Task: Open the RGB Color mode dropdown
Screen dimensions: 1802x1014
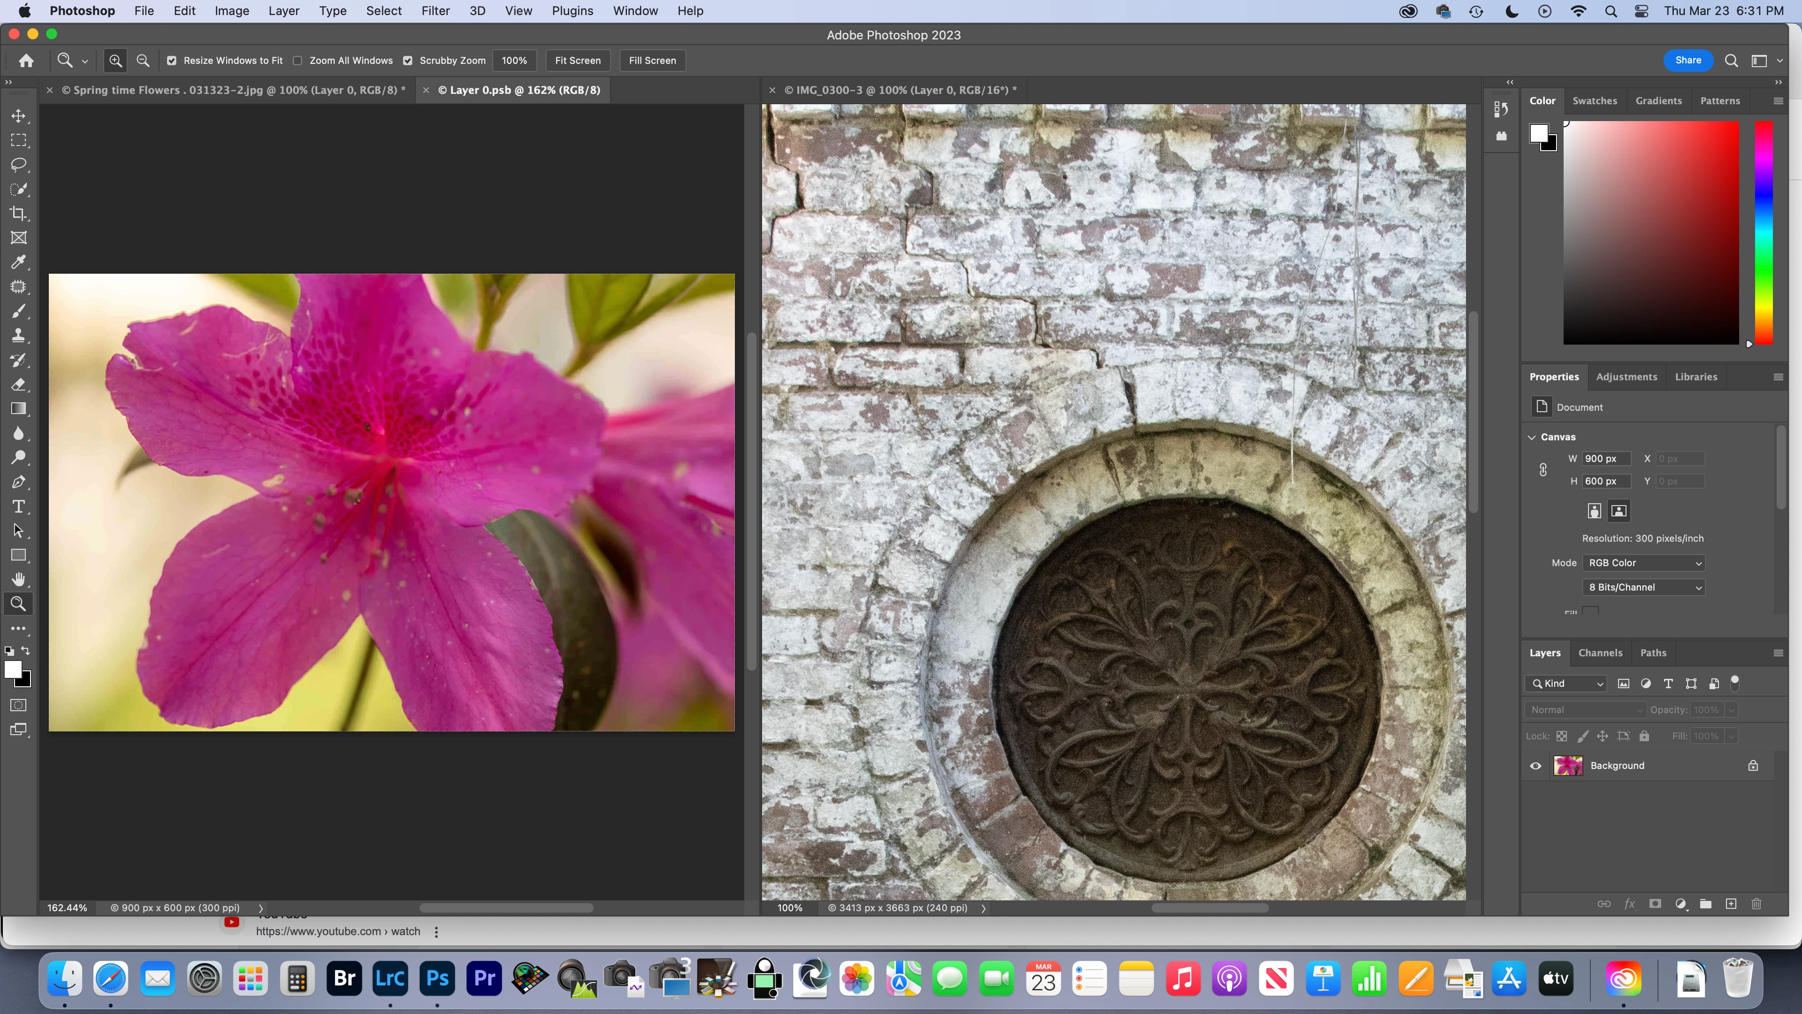Action: tap(1643, 563)
